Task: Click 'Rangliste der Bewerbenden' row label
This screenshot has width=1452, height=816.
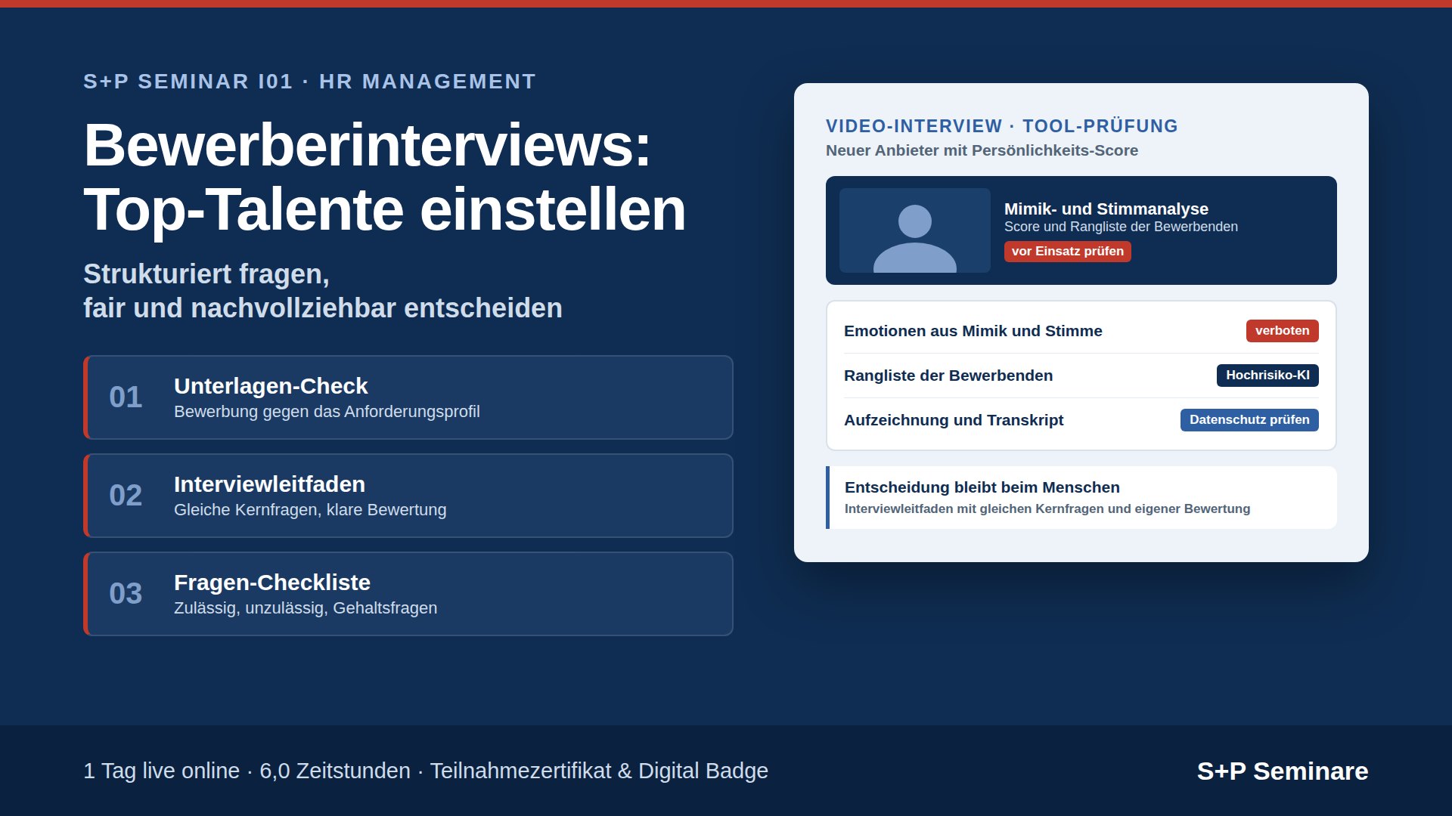Action: pos(948,376)
